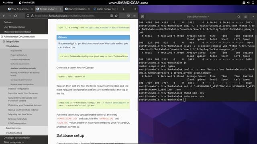The width and height of the screenshot is (257, 144).
Task: Open LDAP configuration link
Action: pyautogui.click(x=17, y=124)
